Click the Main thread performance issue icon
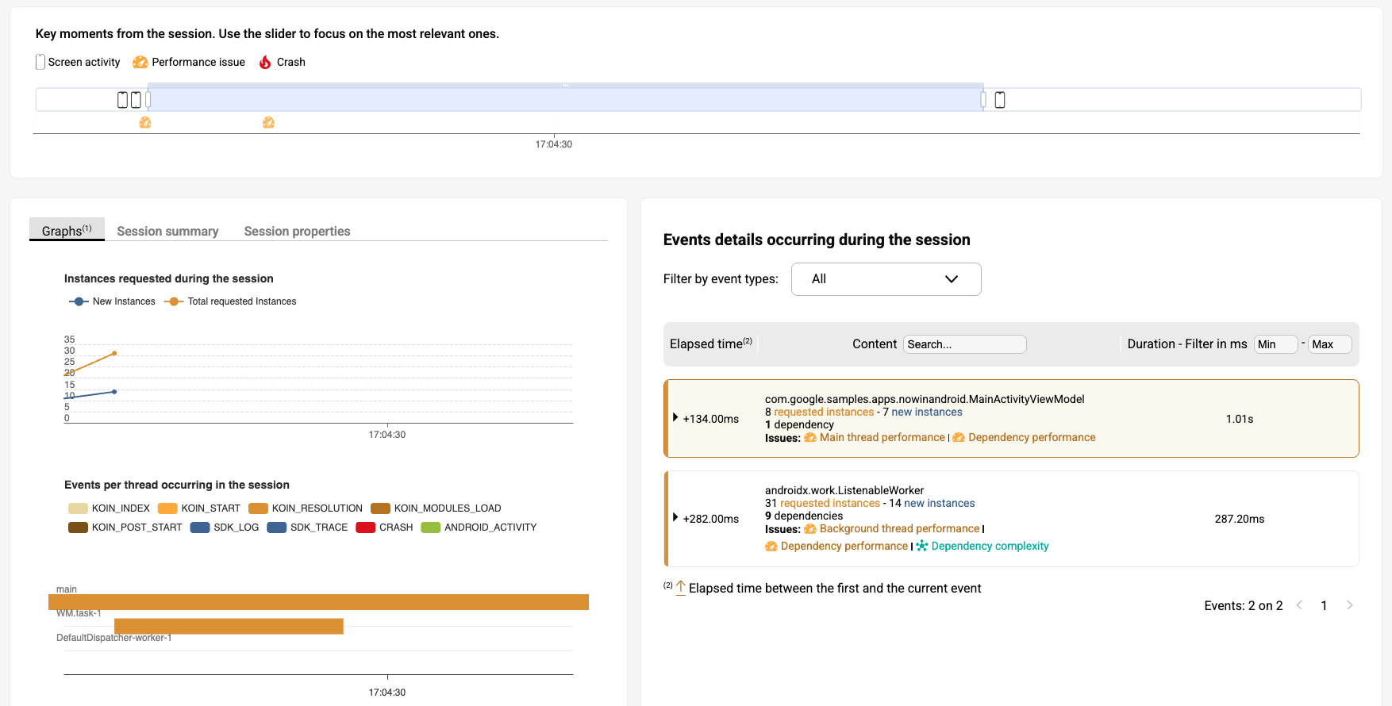The height and width of the screenshot is (706, 1392). pos(810,438)
